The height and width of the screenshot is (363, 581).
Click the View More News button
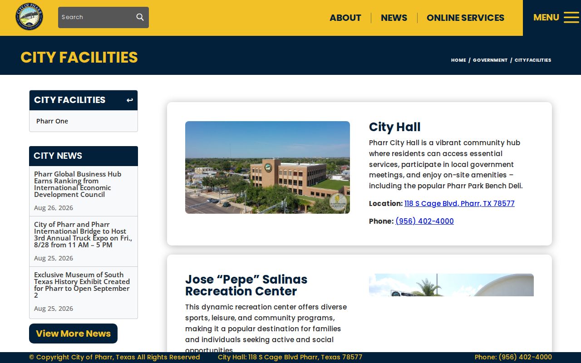pyautogui.click(x=73, y=334)
